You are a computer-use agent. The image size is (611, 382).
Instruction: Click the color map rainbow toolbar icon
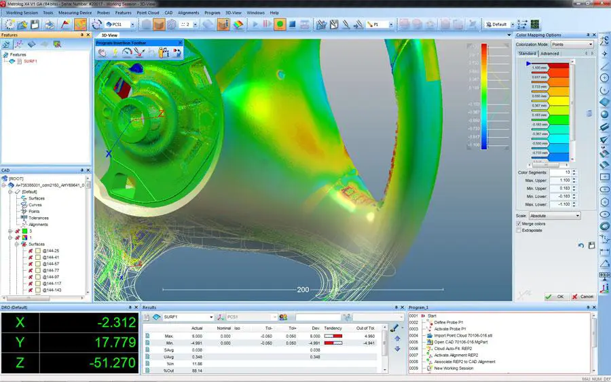(238, 24)
